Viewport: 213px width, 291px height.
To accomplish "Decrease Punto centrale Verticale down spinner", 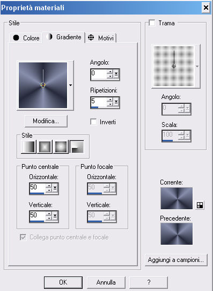I will pos(49,218).
